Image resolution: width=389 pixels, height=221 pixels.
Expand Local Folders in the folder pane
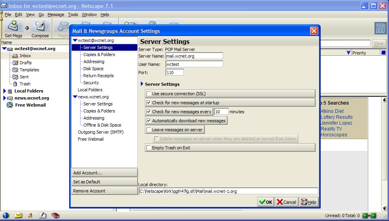pos(5,91)
